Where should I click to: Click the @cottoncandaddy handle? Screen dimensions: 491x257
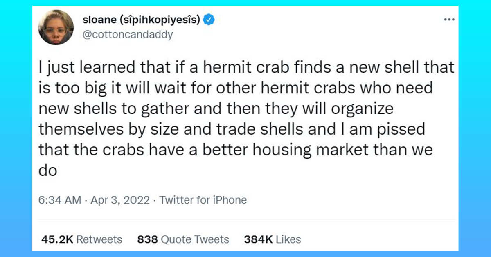tap(128, 34)
